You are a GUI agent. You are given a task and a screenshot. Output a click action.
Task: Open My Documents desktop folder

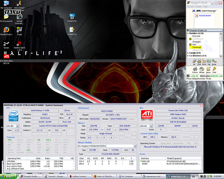click(x=6, y=18)
